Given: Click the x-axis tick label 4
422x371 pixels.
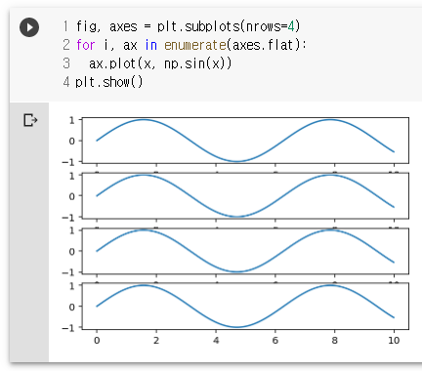Looking at the screenshot, I should [216, 341].
